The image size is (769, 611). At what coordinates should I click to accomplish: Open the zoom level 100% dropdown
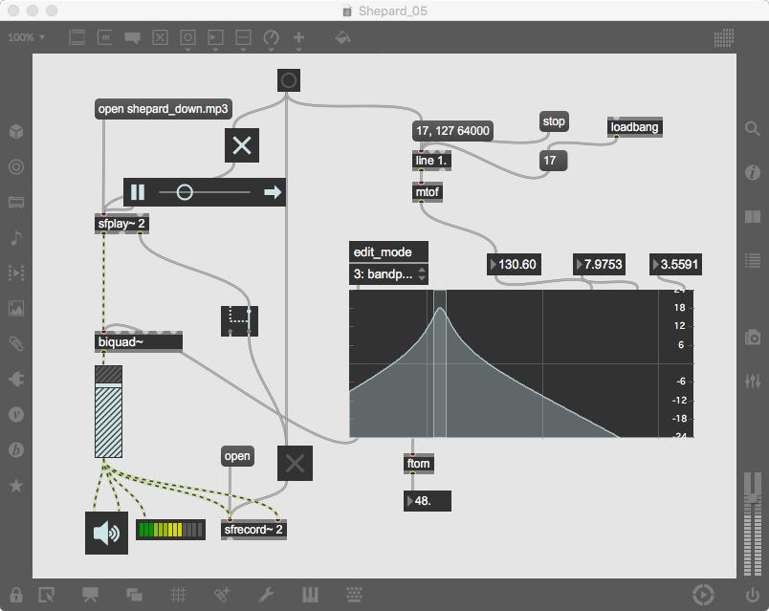point(27,37)
